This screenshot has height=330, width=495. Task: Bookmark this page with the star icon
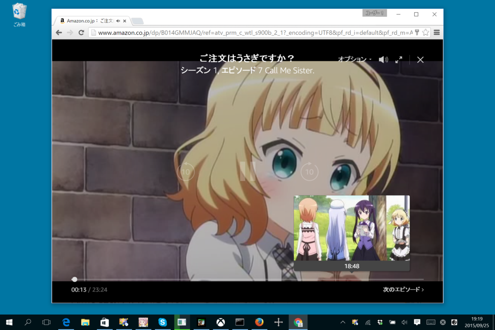tap(425, 32)
